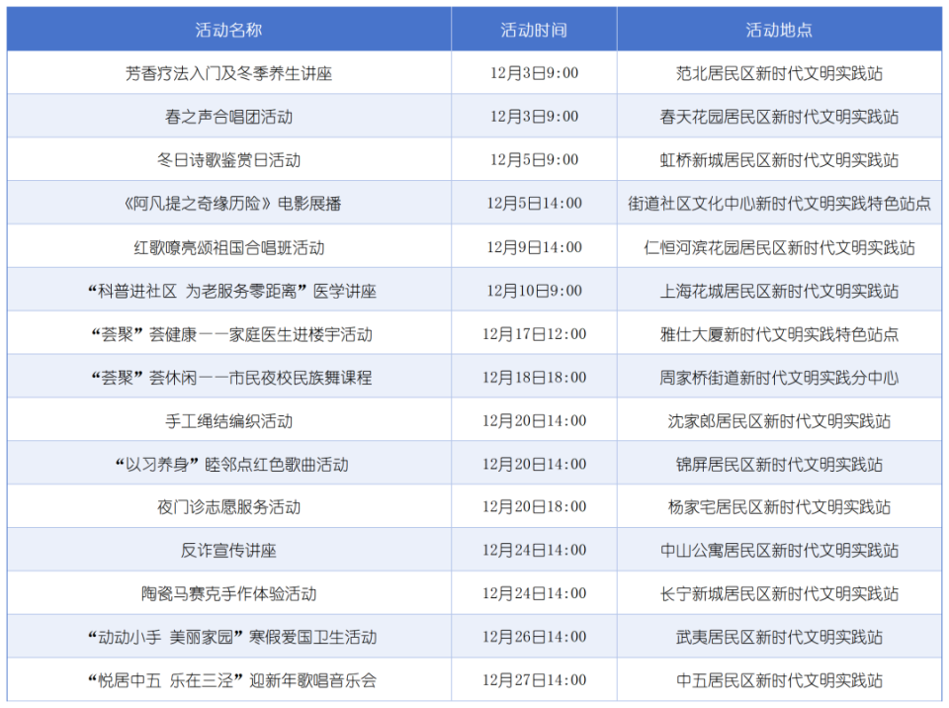The image size is (949, 708).
Task: Select location 长宁新城居民区新时代文明实践站
Action: point(779,593)
